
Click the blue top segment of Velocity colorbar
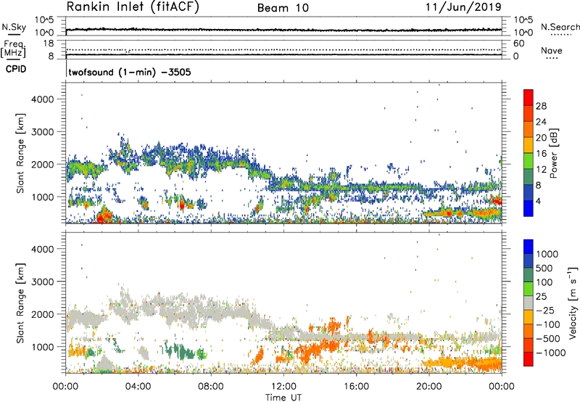529,247
